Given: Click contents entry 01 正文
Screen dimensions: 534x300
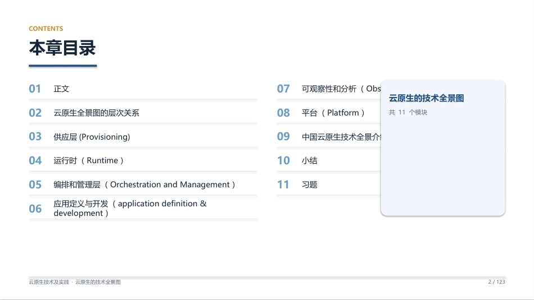Looking at the screenshot, I should (61, 89).
